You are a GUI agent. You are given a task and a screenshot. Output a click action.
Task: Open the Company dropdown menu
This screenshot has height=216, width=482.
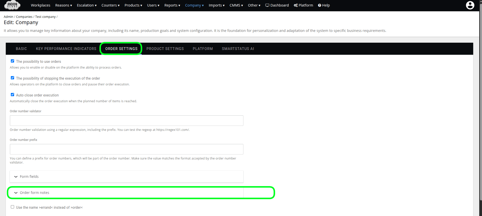[x=194, y=5]
